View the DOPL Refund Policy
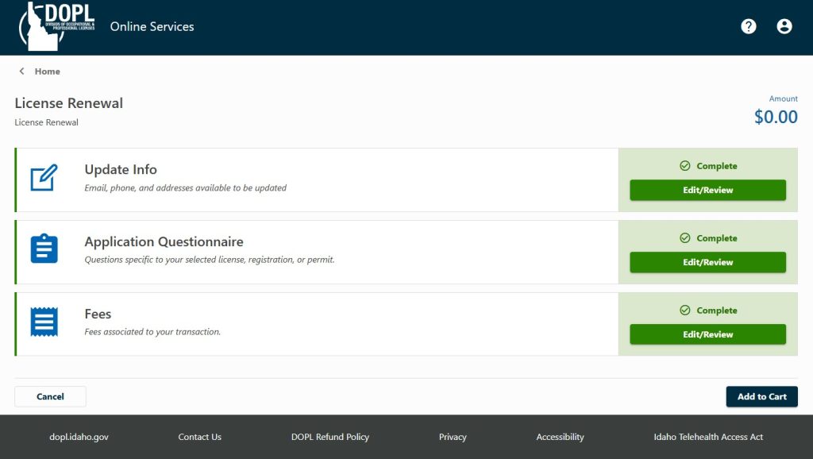Viewport: 813px width, 459px height. click(330, 437)
